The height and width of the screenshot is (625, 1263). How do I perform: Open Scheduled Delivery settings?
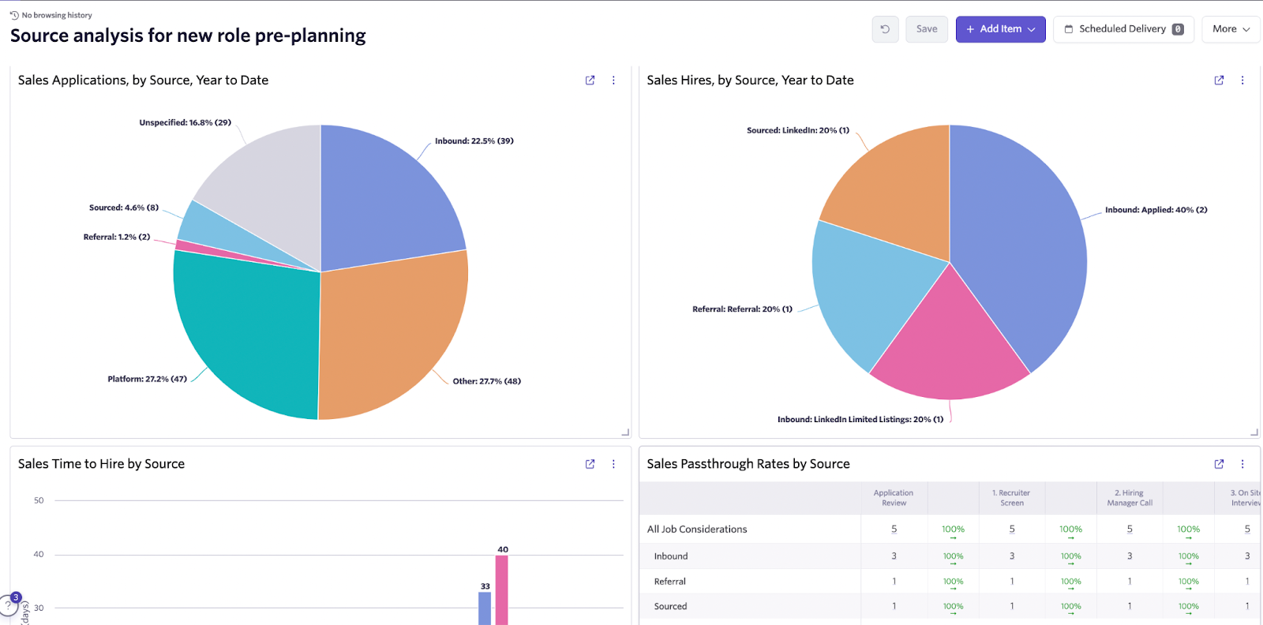click(x=1122, y=29)
